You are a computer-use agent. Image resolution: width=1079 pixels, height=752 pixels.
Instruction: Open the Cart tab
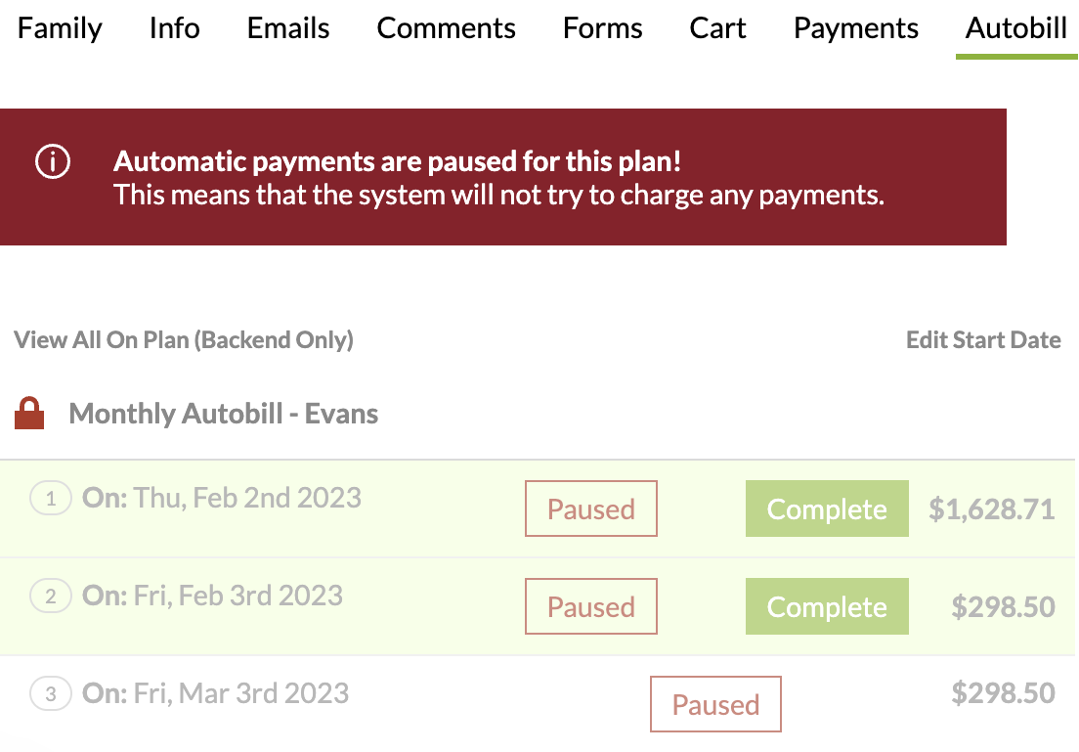tap(717, 28)
